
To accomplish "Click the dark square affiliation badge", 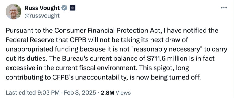I will coord(72,8).
